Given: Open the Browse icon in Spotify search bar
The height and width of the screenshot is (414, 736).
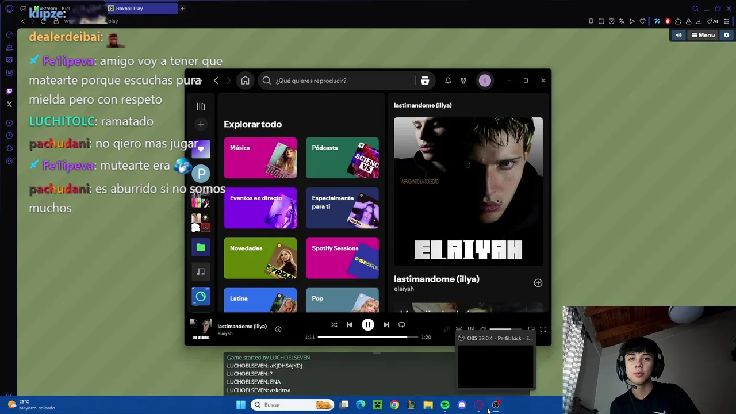Looking at the screenshot, I should (x=425, y=80).
